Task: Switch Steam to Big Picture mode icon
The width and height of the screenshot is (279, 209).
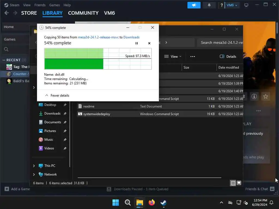Action: pos(246,5)
